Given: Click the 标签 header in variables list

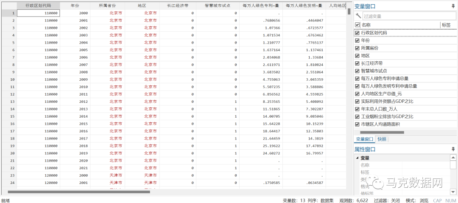Looking at the screenshot, I should 446,25.
